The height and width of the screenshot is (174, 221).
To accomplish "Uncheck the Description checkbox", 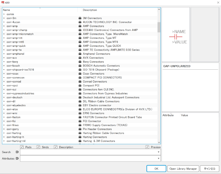I will [56, 147].
